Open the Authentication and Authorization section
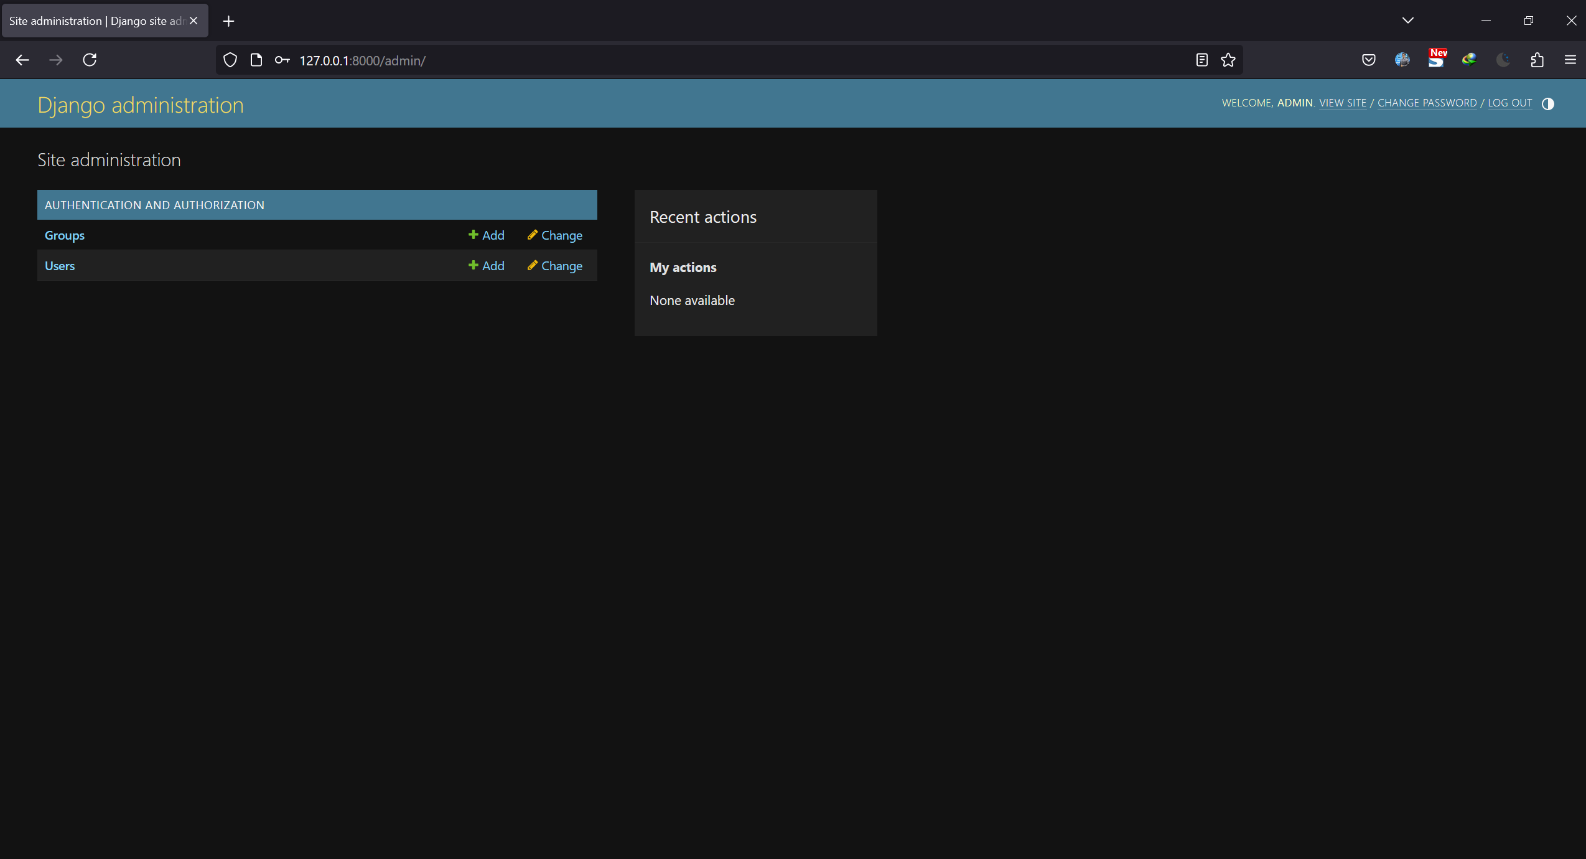The width and height of the screenshot is (1586, 859). click(x=154, y=205)
